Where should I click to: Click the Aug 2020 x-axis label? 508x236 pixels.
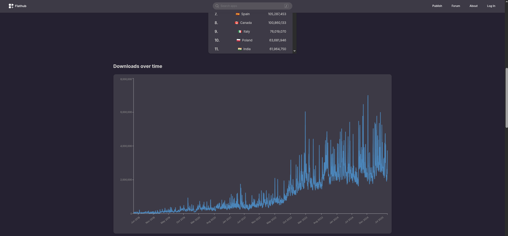(x=211, y=220)
